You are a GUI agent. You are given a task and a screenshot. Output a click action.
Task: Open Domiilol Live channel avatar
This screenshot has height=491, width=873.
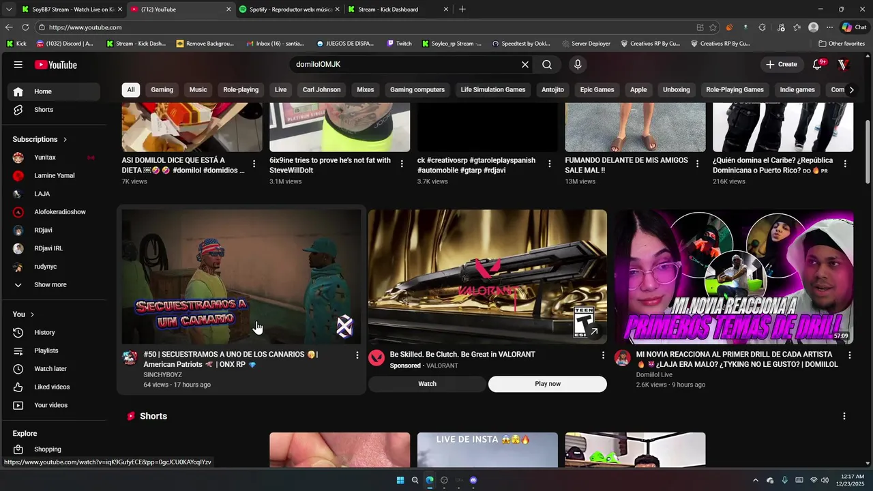(622, 358)
